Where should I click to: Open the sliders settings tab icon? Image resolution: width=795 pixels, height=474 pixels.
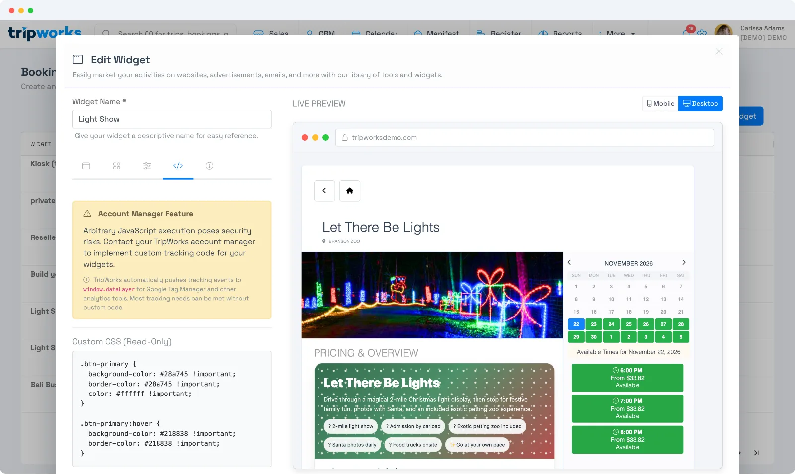147,166
